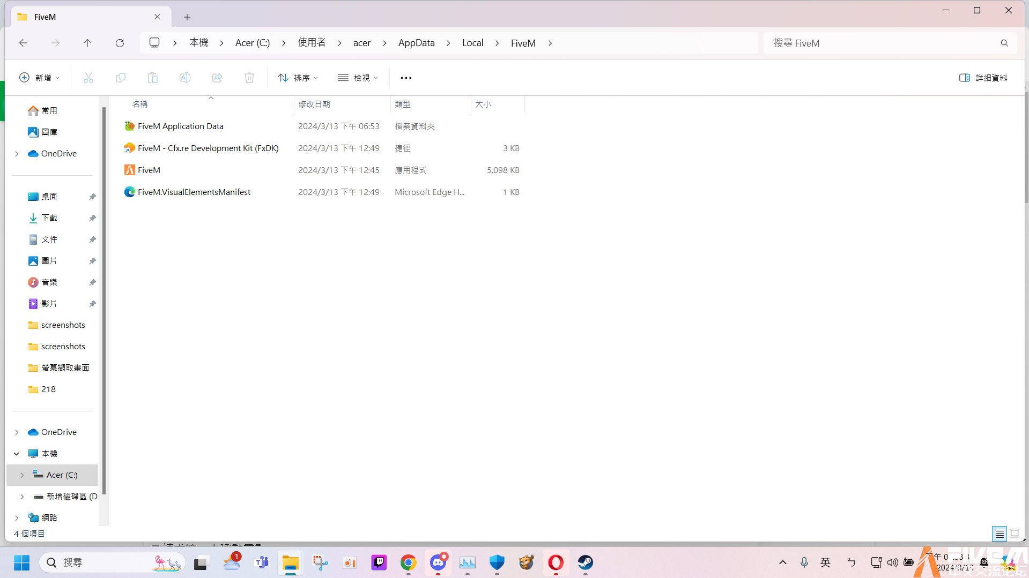Collapse the 本機 tree node
Image resolution: width=1029 pixels, height=578 pixels.
(17, 454)
